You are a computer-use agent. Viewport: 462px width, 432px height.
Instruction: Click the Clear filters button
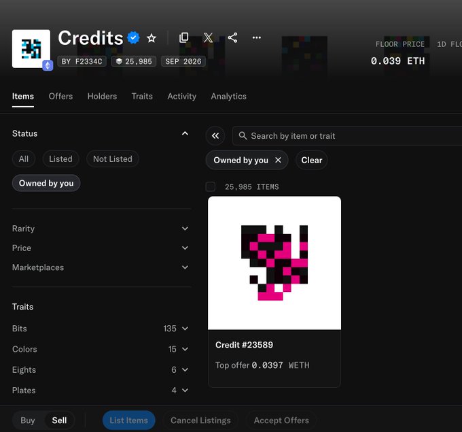[x=312, y=161]
